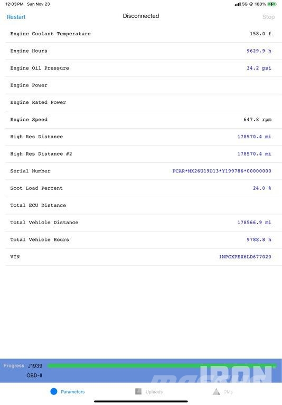Tap the blue Parameters circle icon
This screenshot has width=282, height=405.
pos(54,391)
